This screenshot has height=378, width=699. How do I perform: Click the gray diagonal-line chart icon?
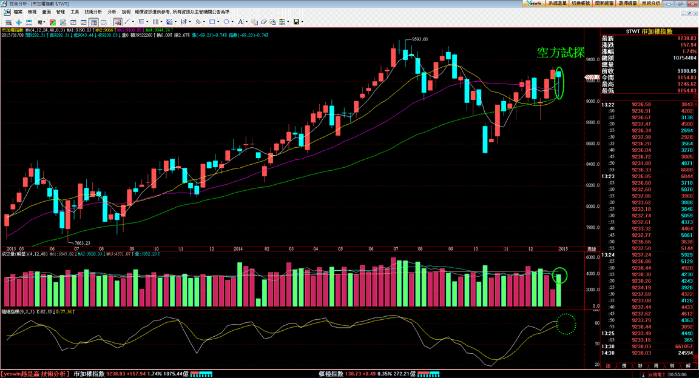click(x=63, y=22)
